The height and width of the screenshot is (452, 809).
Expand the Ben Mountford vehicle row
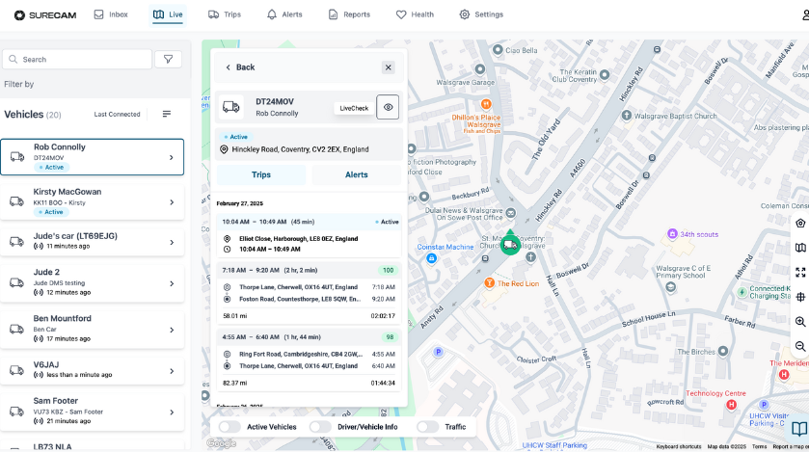pyautogui.click(x=92, y=330)
